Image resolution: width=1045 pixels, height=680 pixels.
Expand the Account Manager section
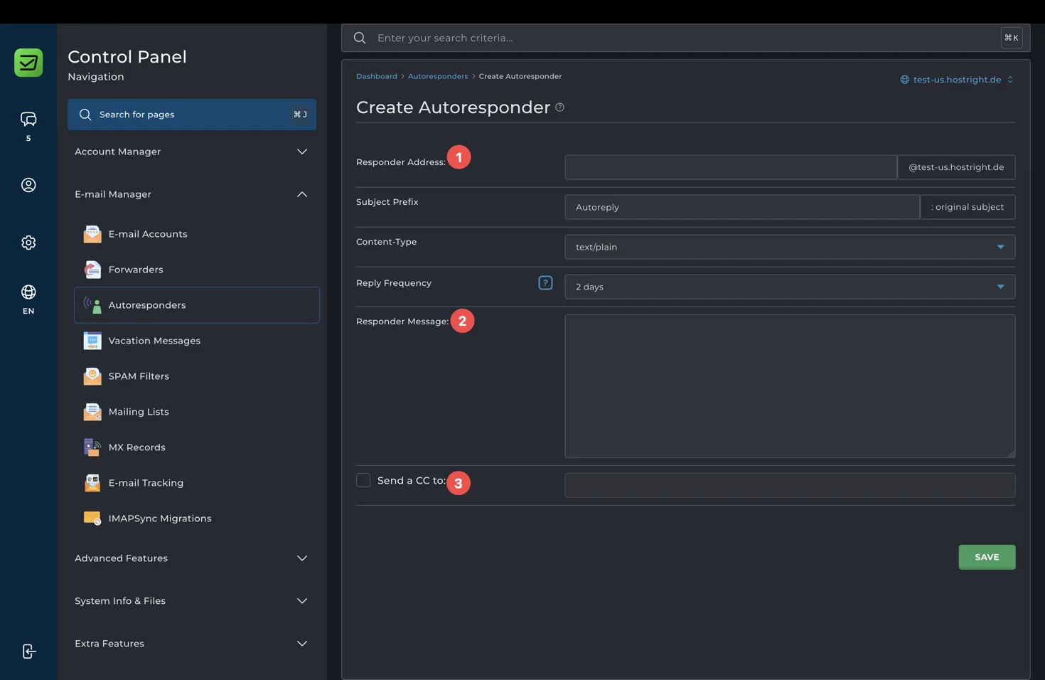191,152
